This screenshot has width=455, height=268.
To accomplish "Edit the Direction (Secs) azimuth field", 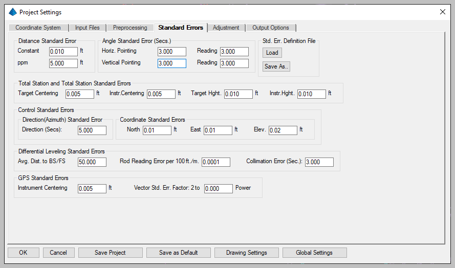I will pos(92,130).
